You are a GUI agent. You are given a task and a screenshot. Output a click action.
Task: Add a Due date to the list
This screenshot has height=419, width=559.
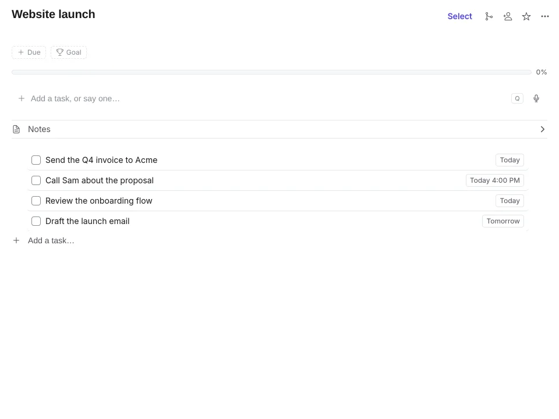coord(29,52)
